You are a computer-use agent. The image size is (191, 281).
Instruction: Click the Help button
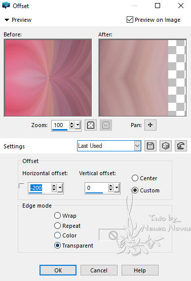tap(140, 270)
